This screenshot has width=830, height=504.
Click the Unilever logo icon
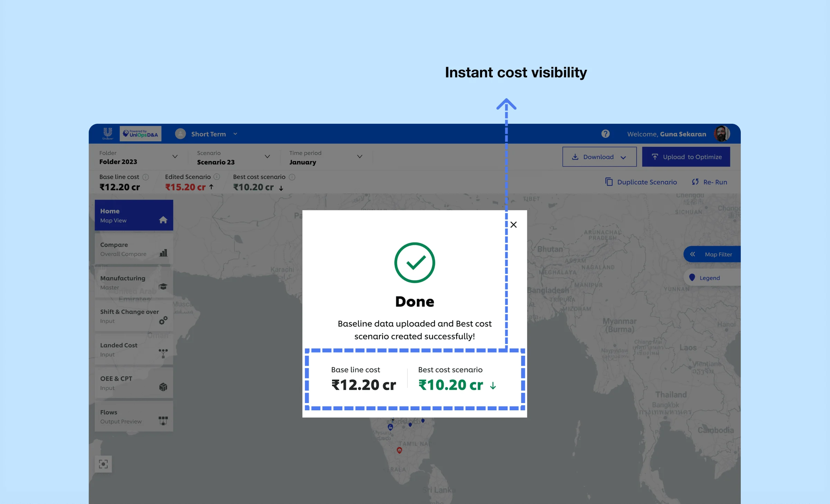108,133
